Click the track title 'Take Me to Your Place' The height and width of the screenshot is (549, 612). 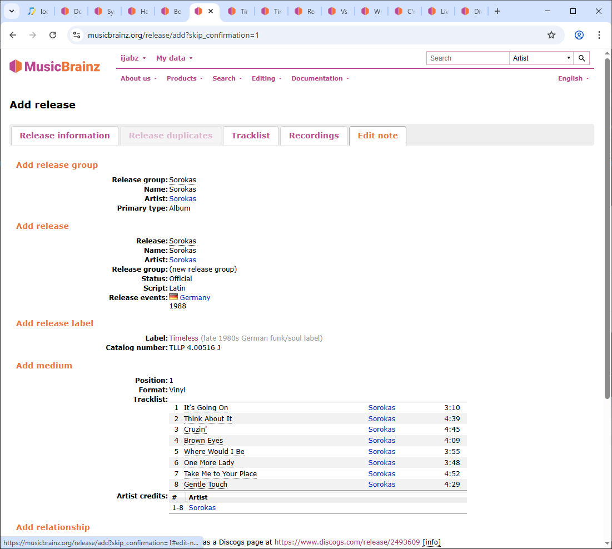click(x=220, y=473)
